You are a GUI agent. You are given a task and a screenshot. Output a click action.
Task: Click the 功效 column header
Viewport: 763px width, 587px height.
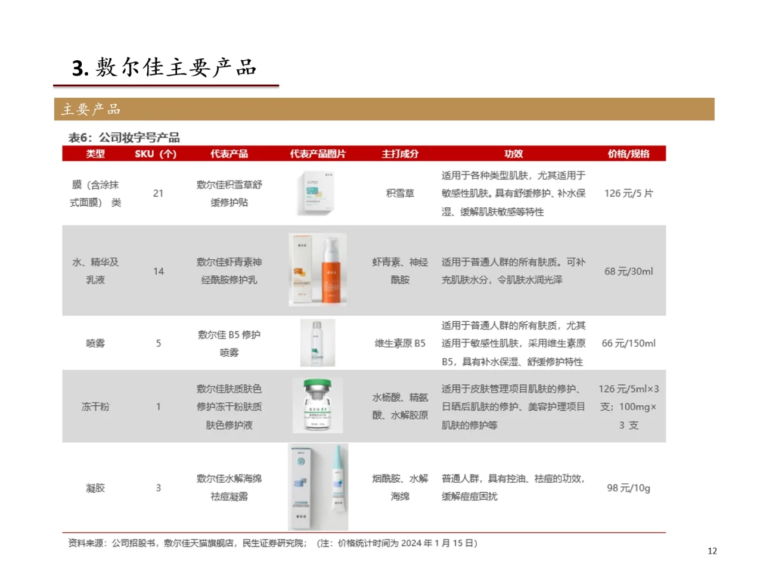(513, 153)
